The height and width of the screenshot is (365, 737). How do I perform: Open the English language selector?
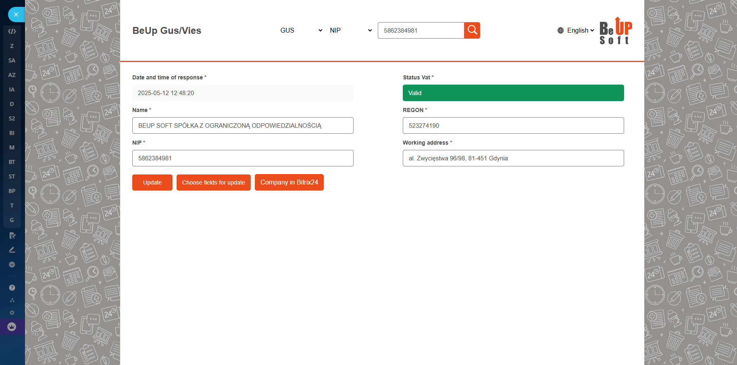pyautogui.click(x=576, y=30)
